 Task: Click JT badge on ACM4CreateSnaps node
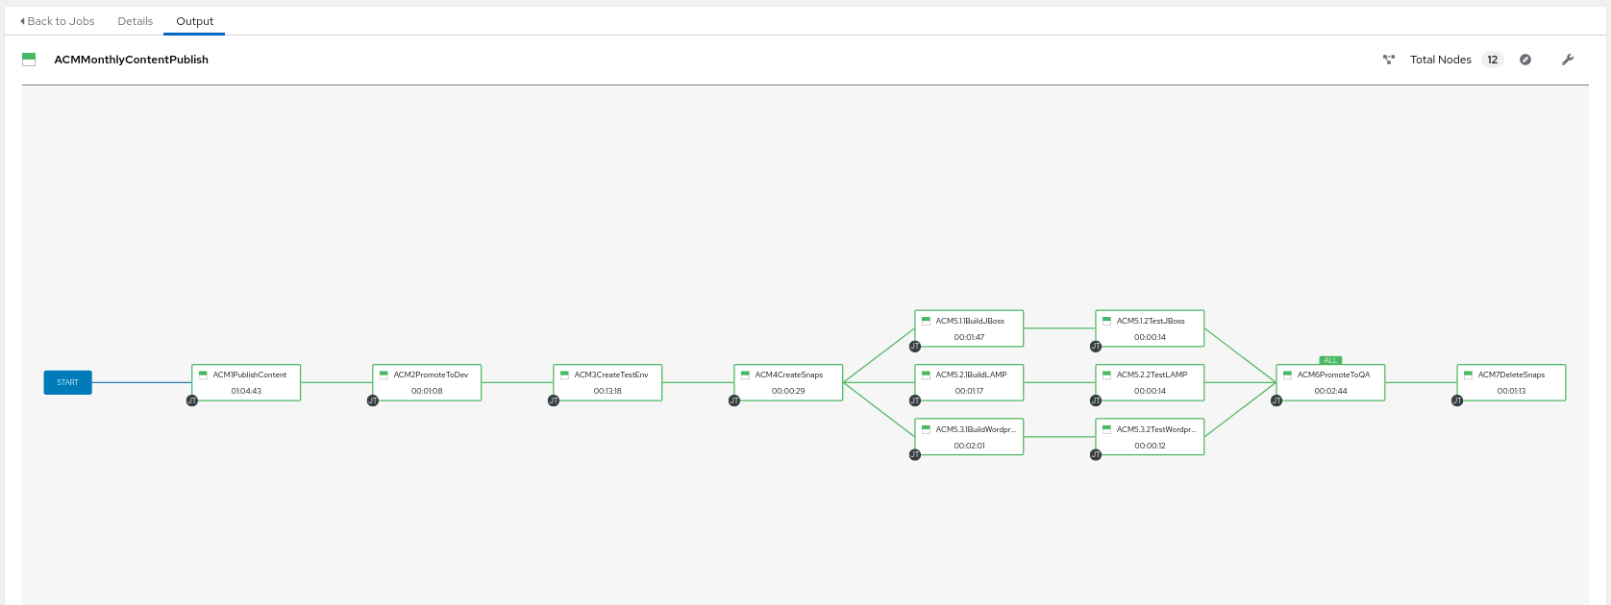tap(734, 400)
